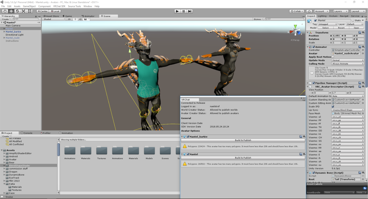This screenshot has width=368, height=199.
Task: Switch to the Console tab
Action: click(26, 133)
